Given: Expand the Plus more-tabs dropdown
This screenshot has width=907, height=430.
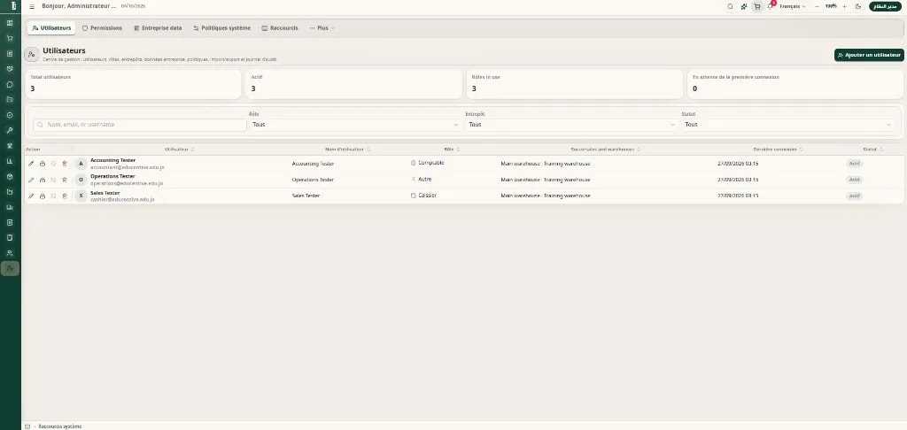Looking at the screenshot, I should click(x=322, y=27).
